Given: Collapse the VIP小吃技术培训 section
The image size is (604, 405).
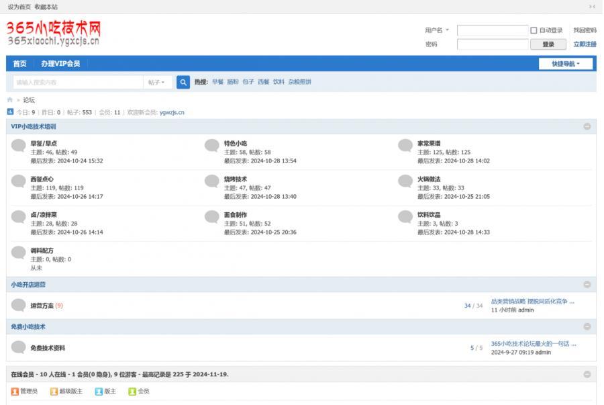Looking at the screenshot, I should point(587,126).
